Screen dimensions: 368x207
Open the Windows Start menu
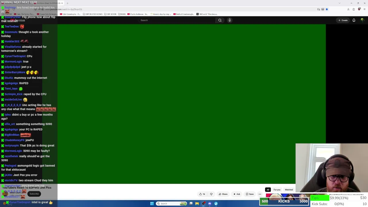152,204
